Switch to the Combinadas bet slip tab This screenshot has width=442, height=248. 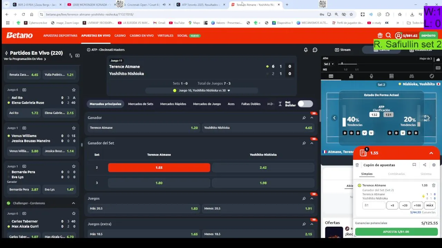click(x=396, y=174)
